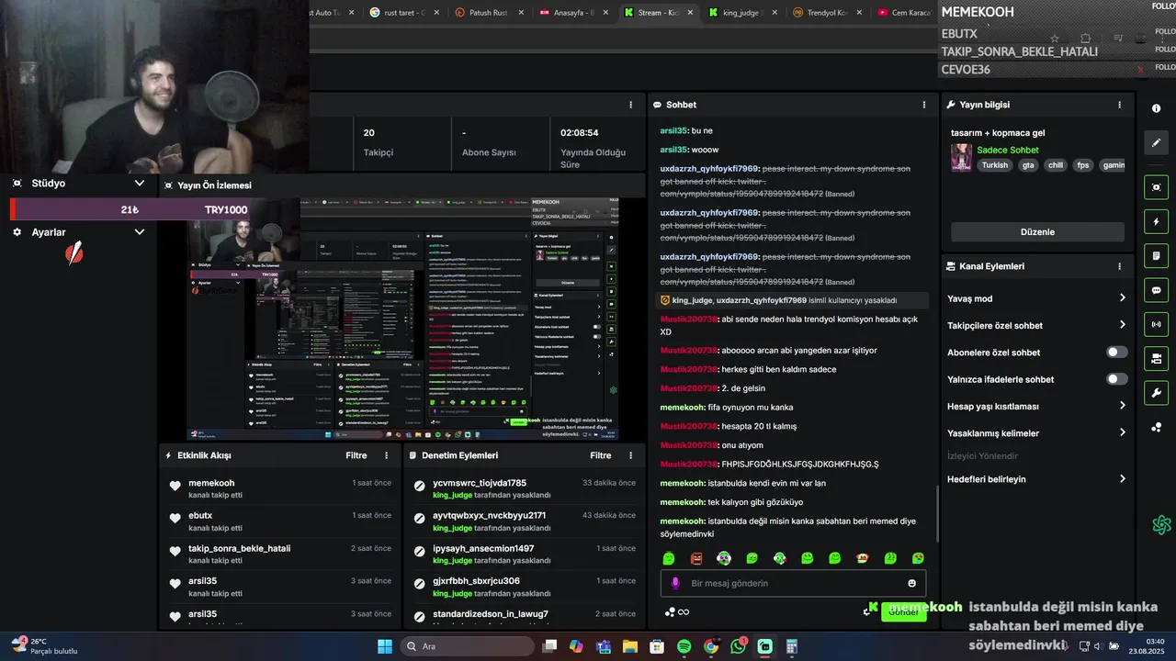Toggle the channel actions camera sidebar icon
This screenshot has width=1176, height=661.
[x=1156, y=358]
